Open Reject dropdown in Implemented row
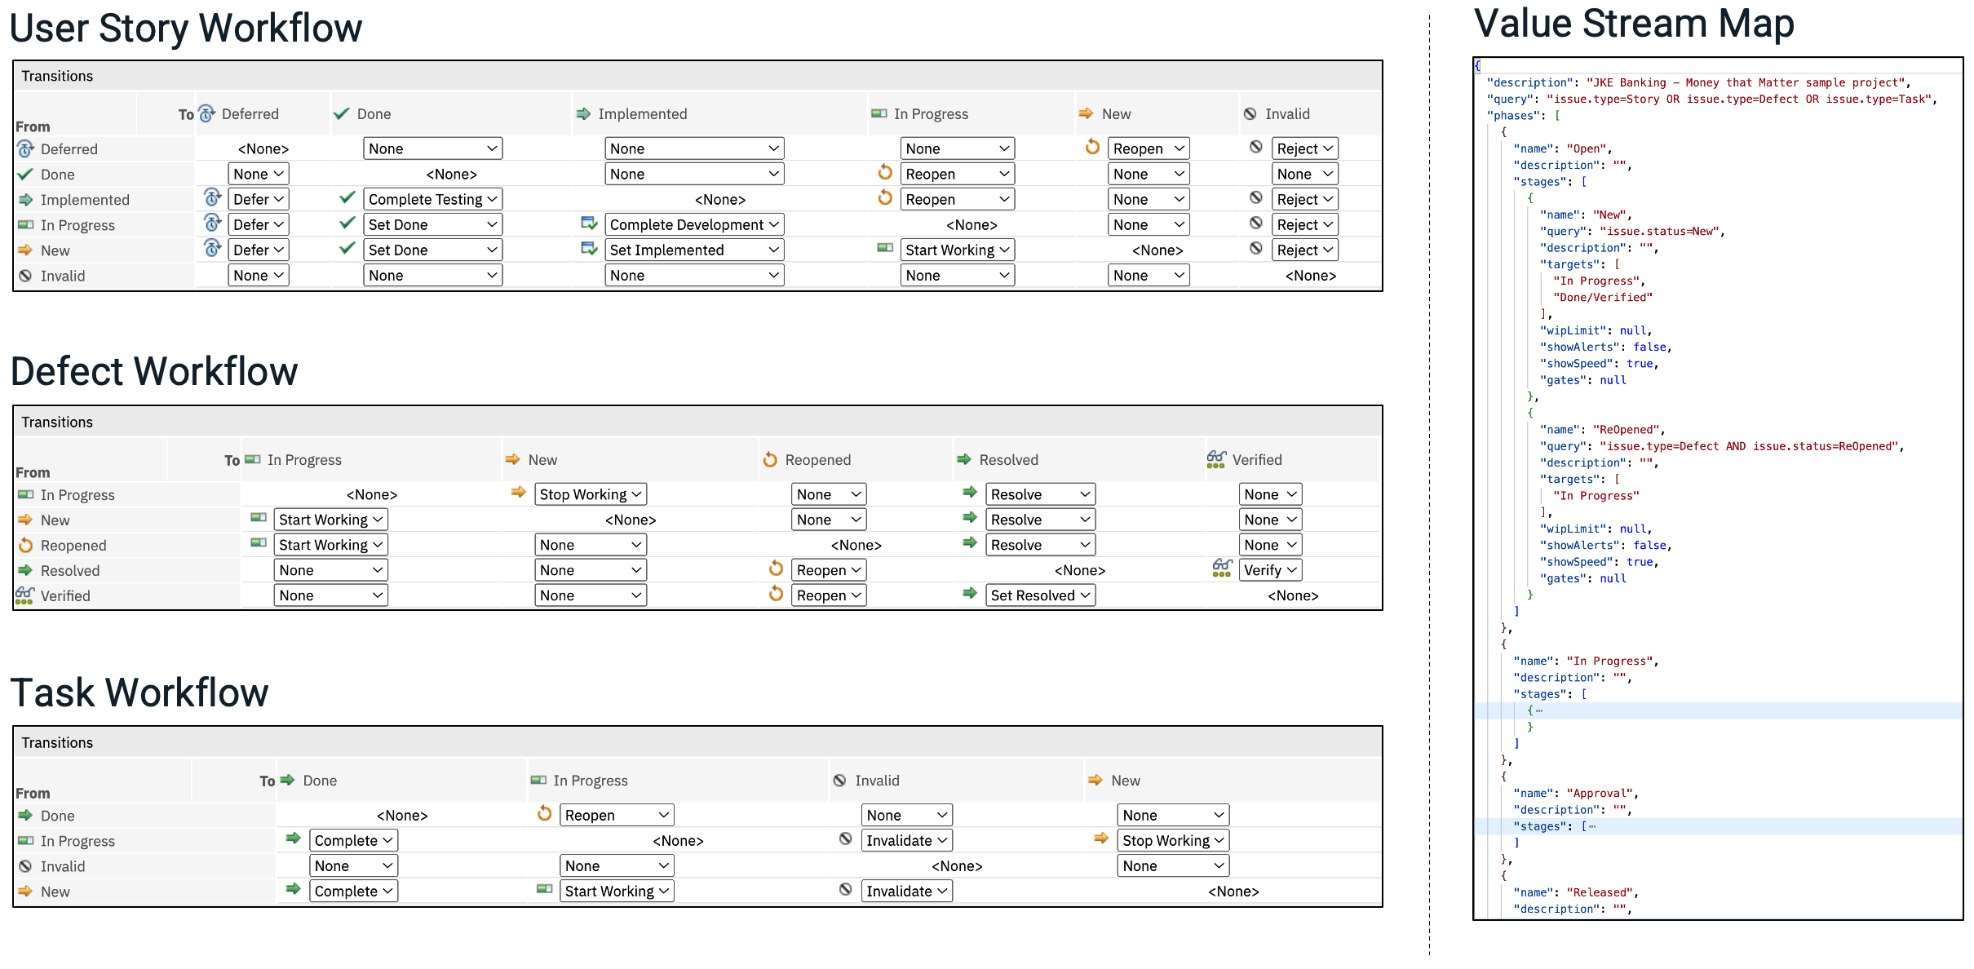 tap(1304, 199)
